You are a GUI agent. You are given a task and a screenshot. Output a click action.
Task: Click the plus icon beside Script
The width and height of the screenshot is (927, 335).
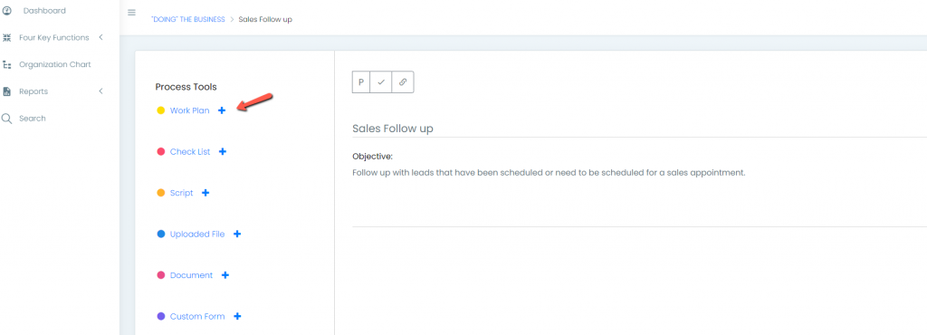coord(205,193)
